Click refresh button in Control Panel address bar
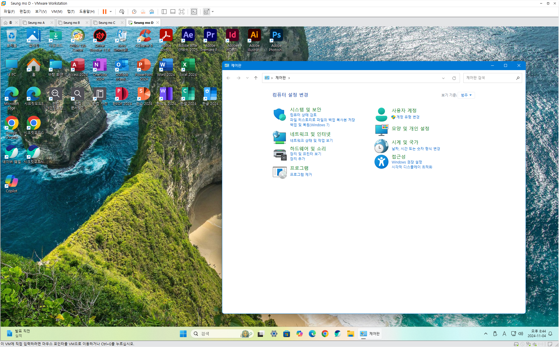Image resolution: width=559 pixels, height=347 pixels. click(x=454, y=78)
